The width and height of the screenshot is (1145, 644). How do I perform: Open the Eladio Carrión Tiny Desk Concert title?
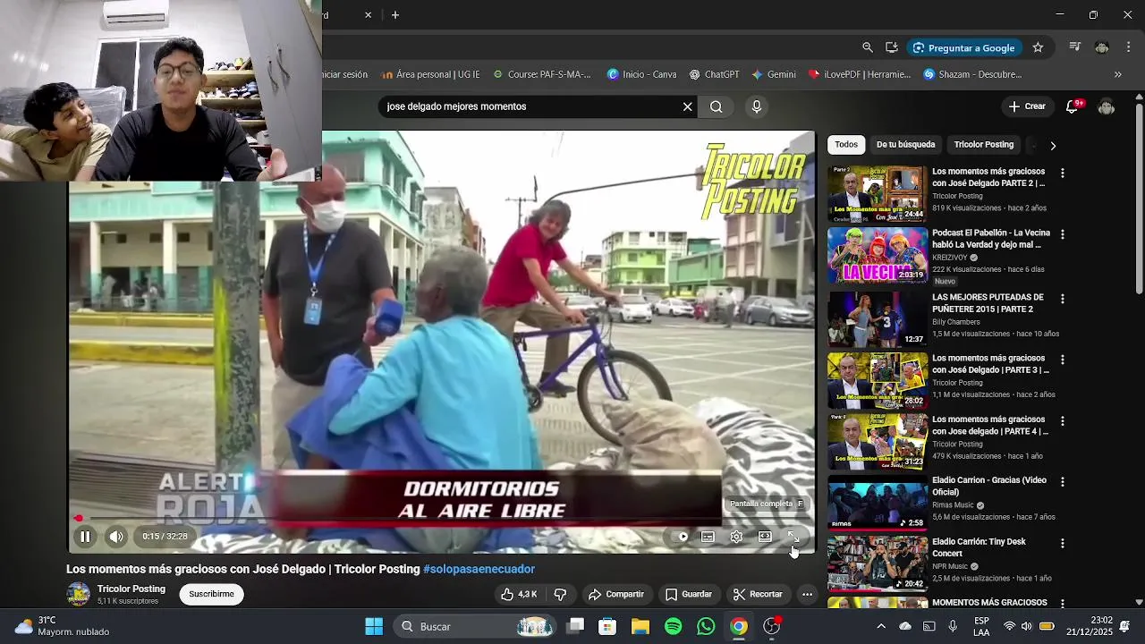coord(979,547)
